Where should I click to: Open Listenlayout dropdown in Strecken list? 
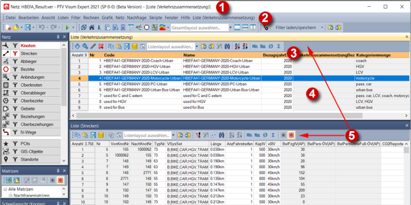tap(174, 135)
